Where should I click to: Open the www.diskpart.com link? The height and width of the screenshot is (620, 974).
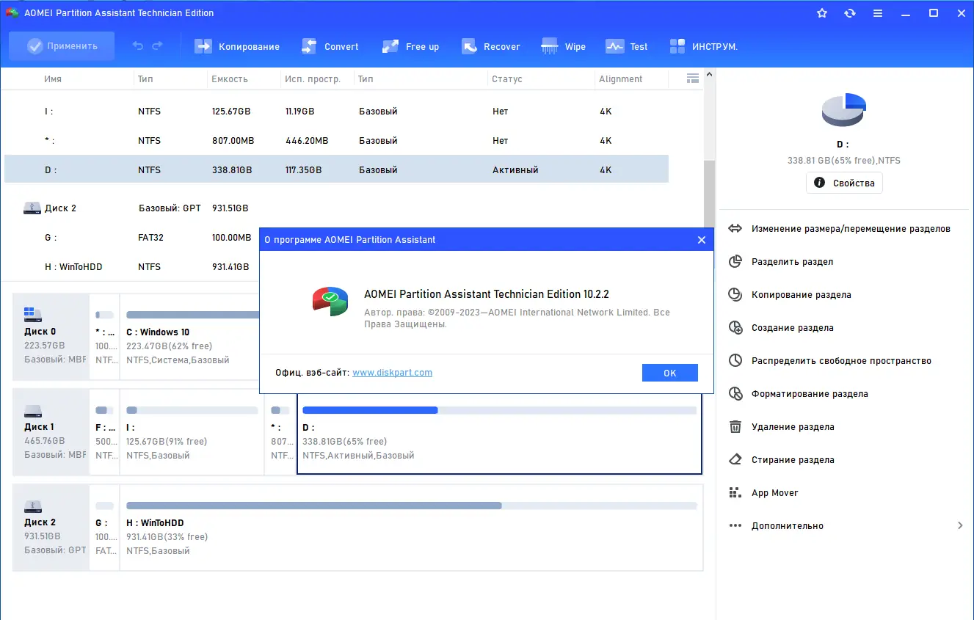coord(392,373)
